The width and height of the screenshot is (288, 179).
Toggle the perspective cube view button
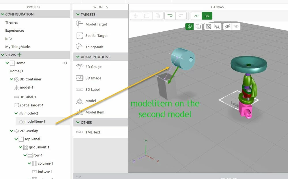point(190,27)
